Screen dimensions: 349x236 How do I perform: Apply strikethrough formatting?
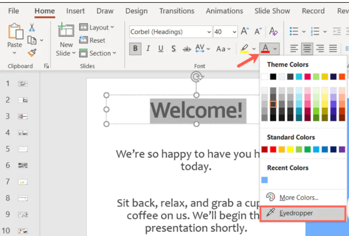click(187, 49)
